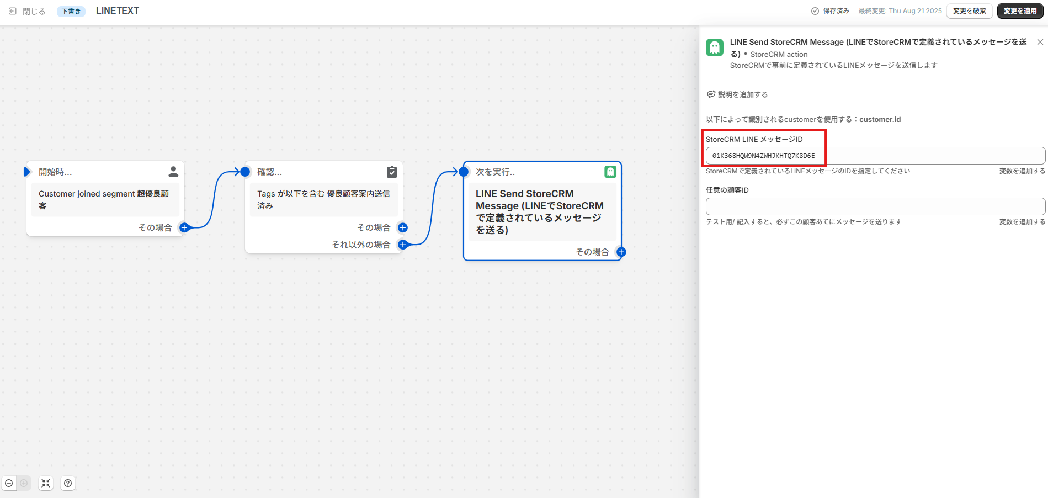This screenshot has height=498, width=1048.
Task: Click the 保存済み checkmark icon
Action: [815, 11]
